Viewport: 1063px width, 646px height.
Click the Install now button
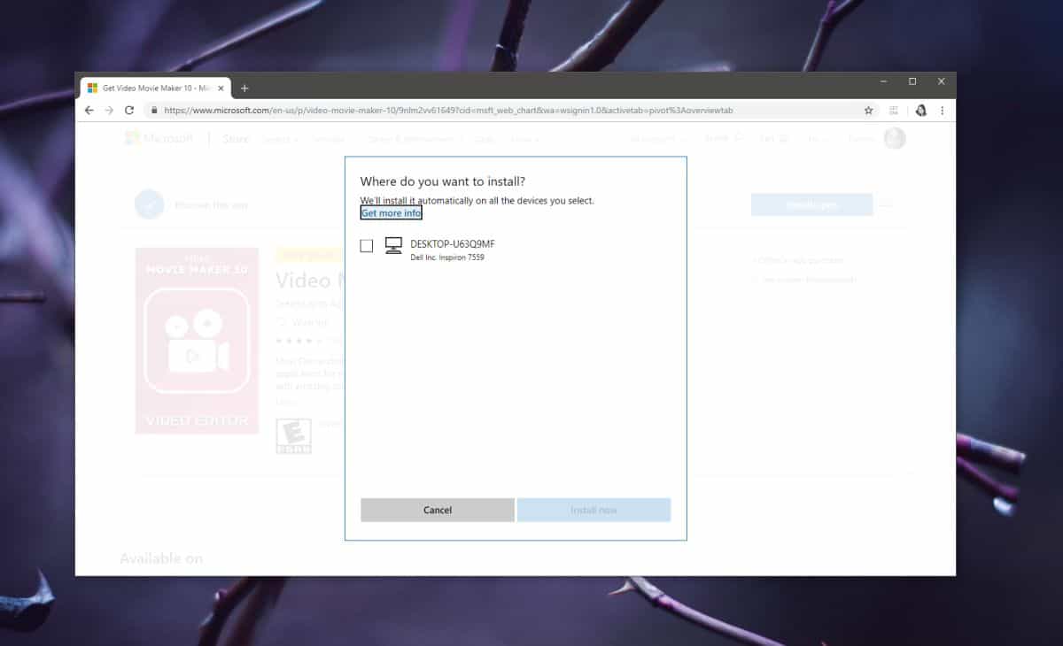594,510
